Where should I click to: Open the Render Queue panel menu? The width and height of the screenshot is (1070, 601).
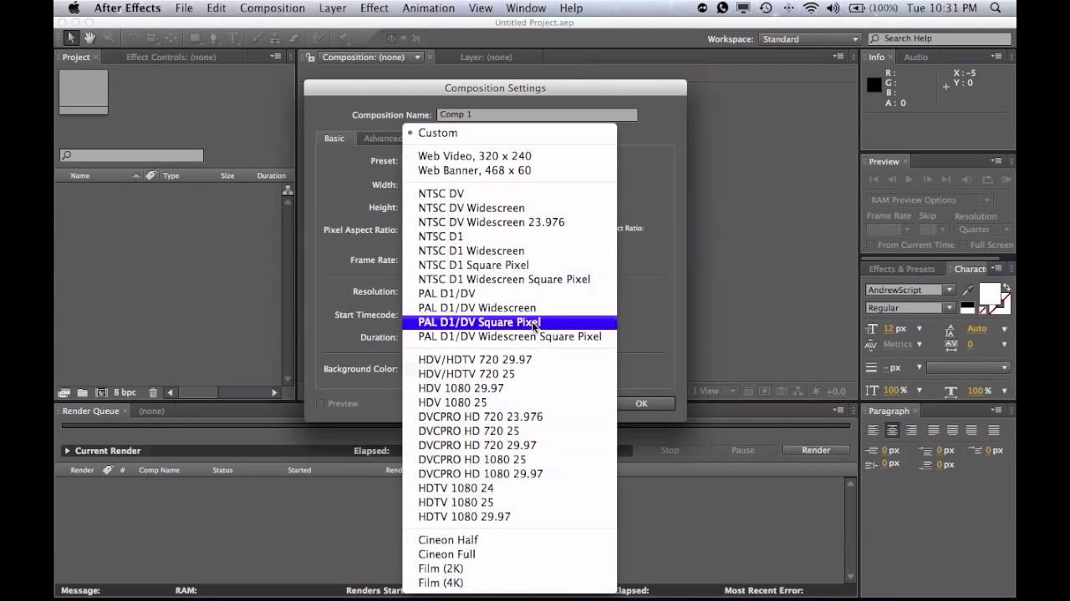tap(838, 411)
